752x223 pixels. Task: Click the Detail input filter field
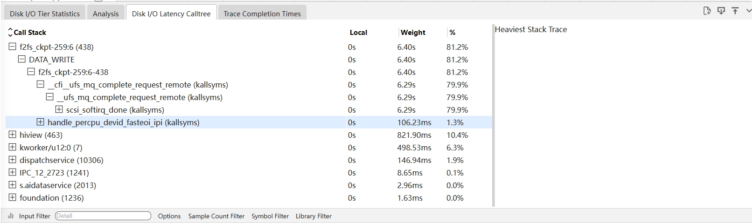click(103, 216)
